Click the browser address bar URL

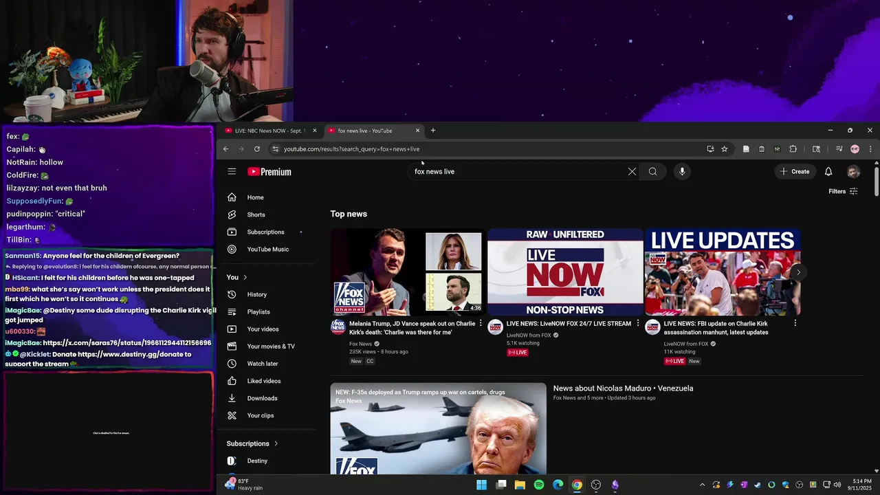[351, 149]
